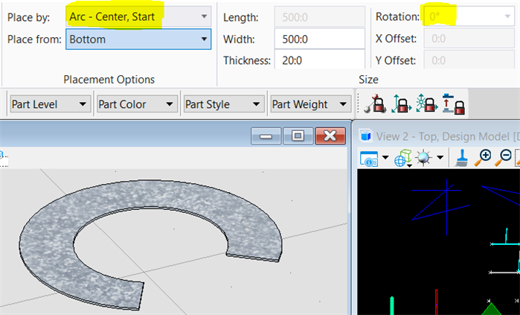Viewport: 520px width, 315px height.
Task: Minimize the left view window
Action: (x=266, y=136)
